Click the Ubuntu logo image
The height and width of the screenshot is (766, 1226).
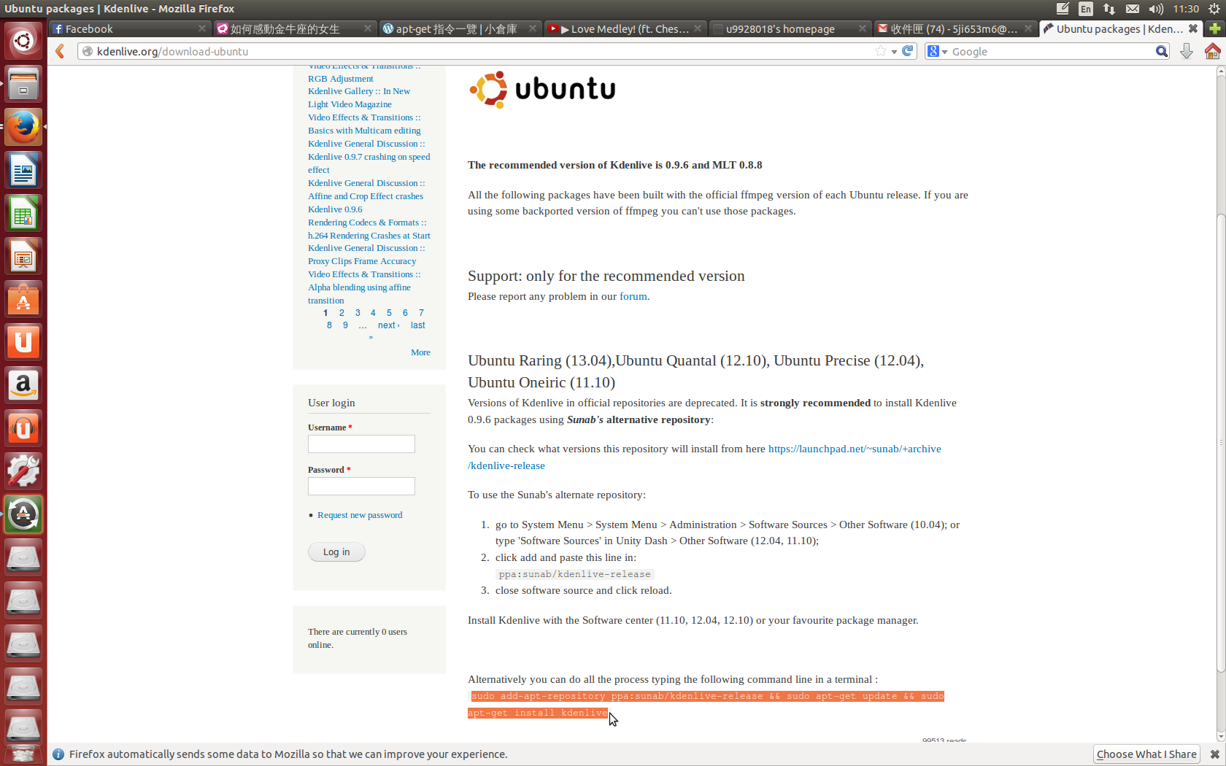click(542, 90)
